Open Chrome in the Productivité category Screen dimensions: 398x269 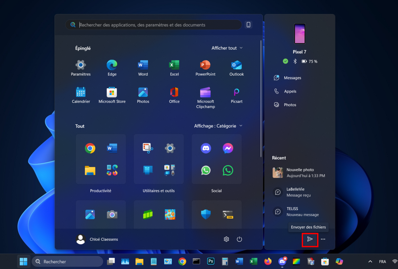point(90,148)
